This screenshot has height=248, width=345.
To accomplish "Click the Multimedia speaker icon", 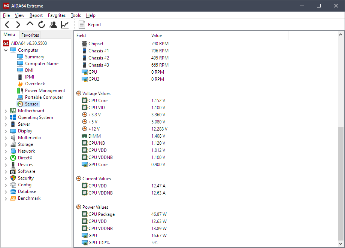I will click(x=13, y=138).
